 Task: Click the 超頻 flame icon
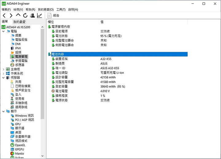(x=12, y=52)
